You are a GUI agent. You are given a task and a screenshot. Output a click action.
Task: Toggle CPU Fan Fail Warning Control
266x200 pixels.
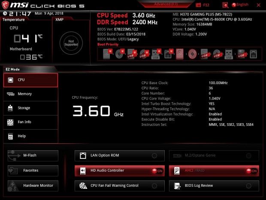click(120, 186)
